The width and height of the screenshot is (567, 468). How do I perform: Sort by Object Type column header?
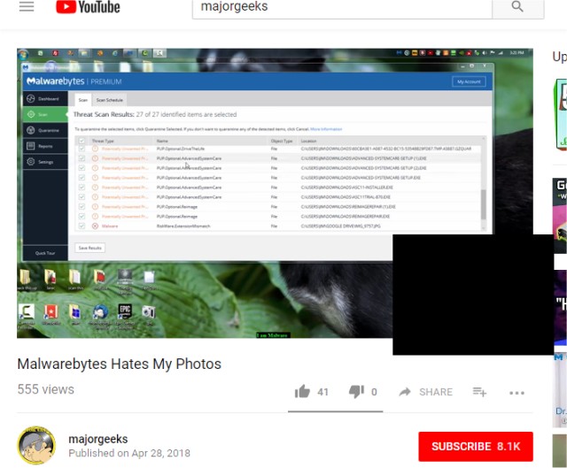(282, 141)
